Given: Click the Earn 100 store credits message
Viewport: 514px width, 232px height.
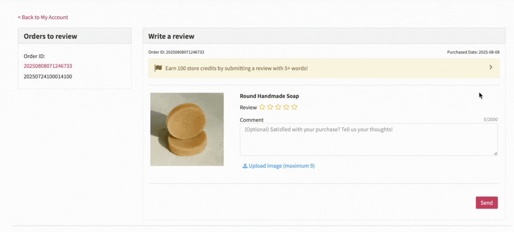Looking at the screenshot, I should [x=236, y=68].
